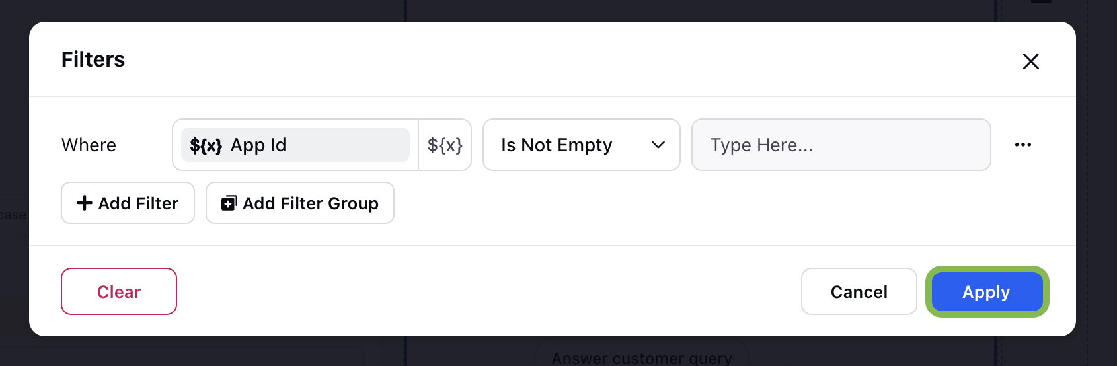Cancel the filter changes
This screenshot has width=1117, height=366.
[x=859, y=291]
